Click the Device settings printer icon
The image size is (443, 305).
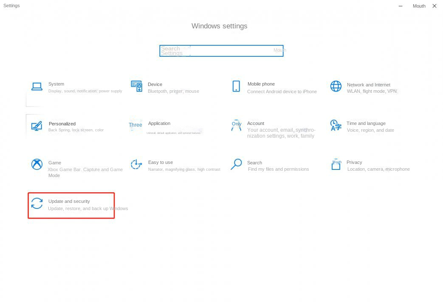point(136,86)
